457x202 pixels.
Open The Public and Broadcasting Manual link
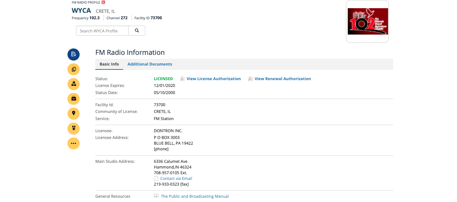(195, 196)
